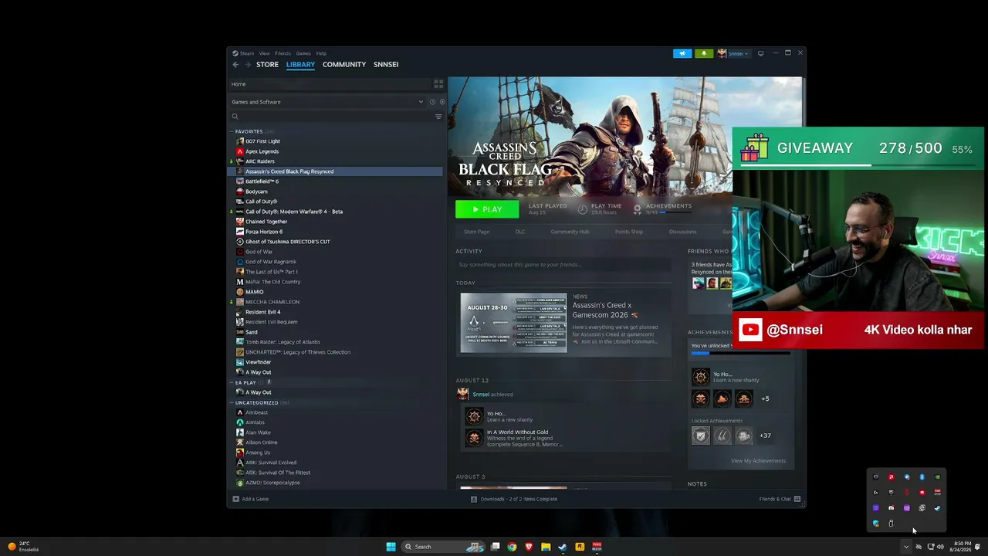Collapse the Favorites category
Viewport: 988px width, 556px height.
pyautogui.click(x=231, y=131)
